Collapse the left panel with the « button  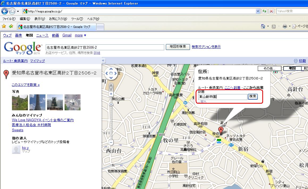pos(103,61)
